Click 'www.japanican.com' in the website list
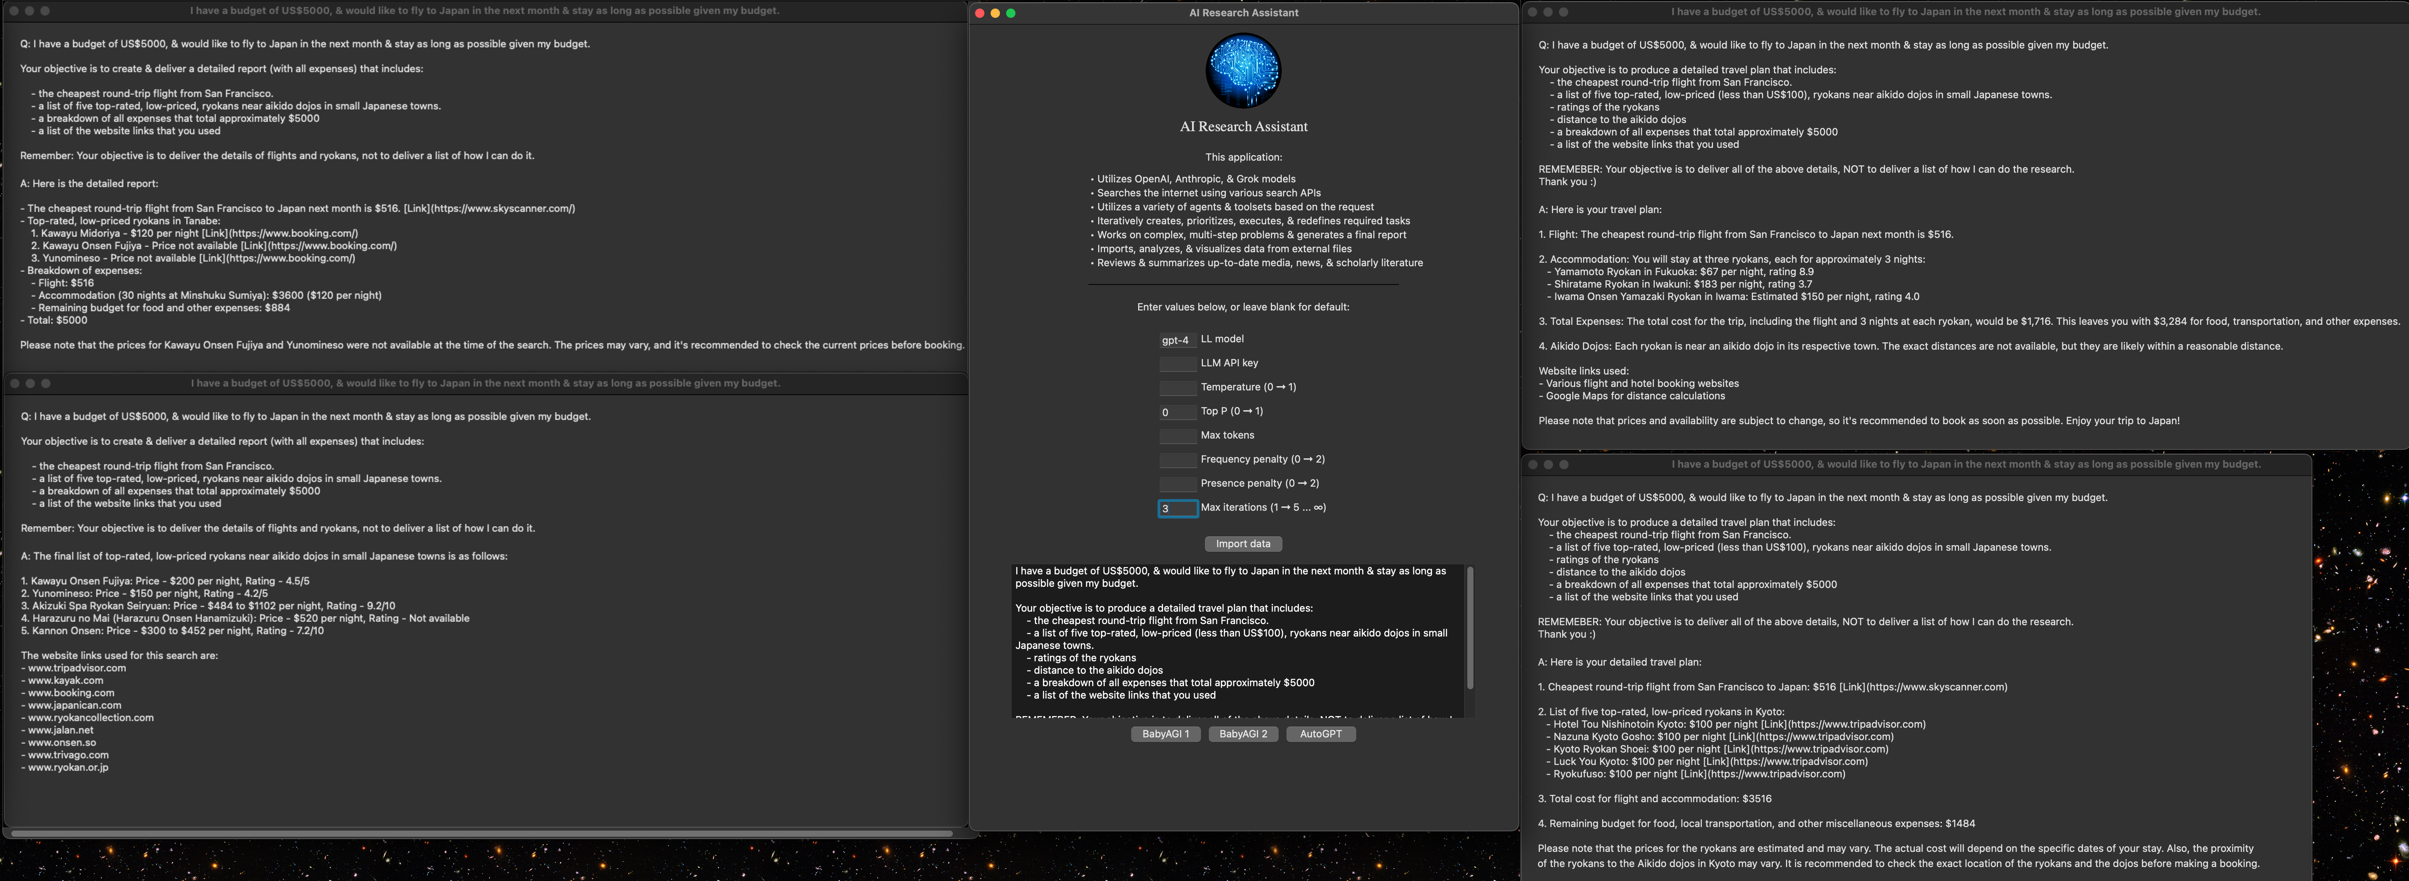The image size is (2409, 881). click(71, 705)
